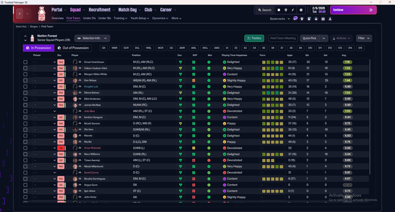Click the settings gear icon
This screenshot has height=212, width=395.
click(x=301, y=10)
